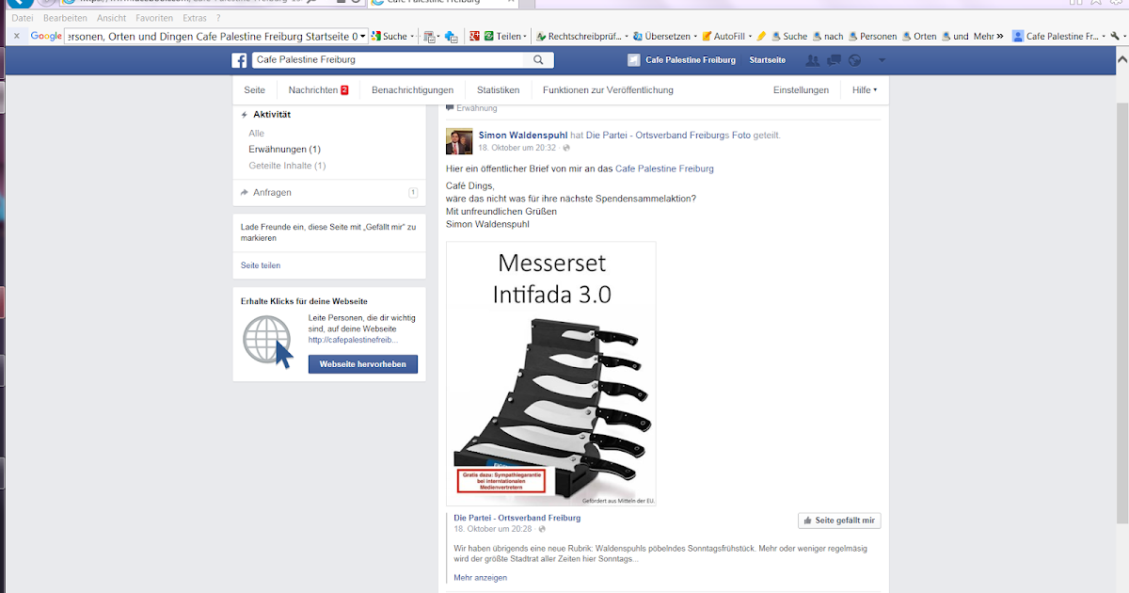Click the Anfragen counter badge showing 1
This screenshot has height=593, width=1129.
point(413,192)
